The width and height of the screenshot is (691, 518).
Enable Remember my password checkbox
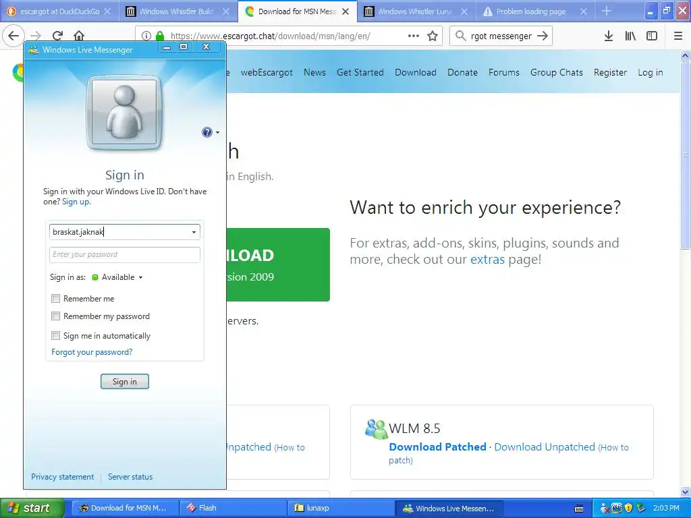pos(55,316)
